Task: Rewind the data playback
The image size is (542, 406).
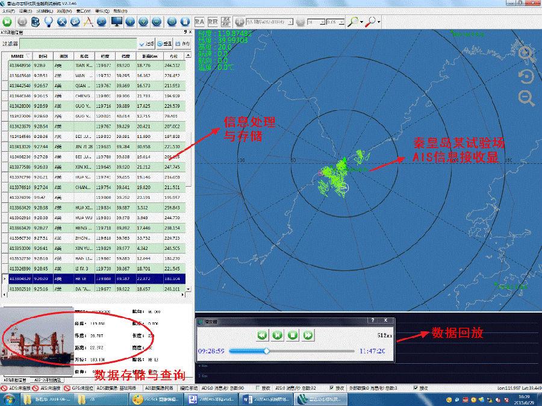Action: click(x=263, y=335)
